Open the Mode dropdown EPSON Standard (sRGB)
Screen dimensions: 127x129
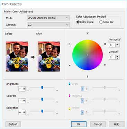[x=48, y=18]
